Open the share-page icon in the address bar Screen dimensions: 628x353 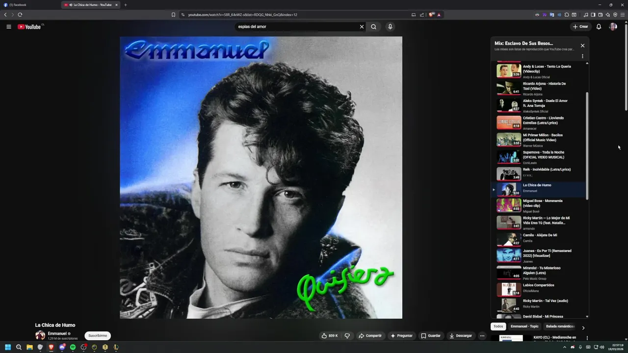(422, 15)
